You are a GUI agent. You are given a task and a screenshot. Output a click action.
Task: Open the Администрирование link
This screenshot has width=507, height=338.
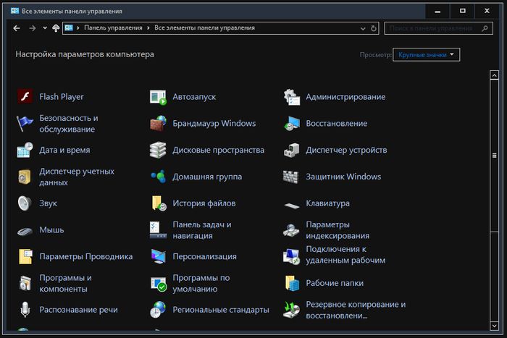(x=345, y=97)
